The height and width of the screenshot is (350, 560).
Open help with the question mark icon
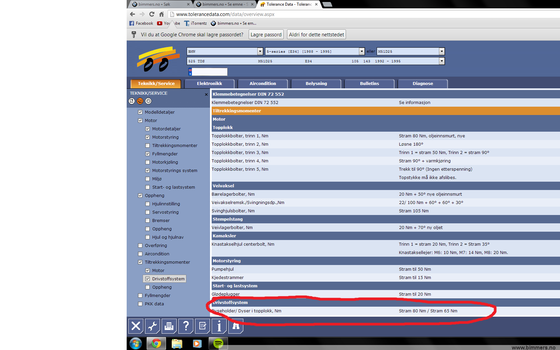pos(186,326)
